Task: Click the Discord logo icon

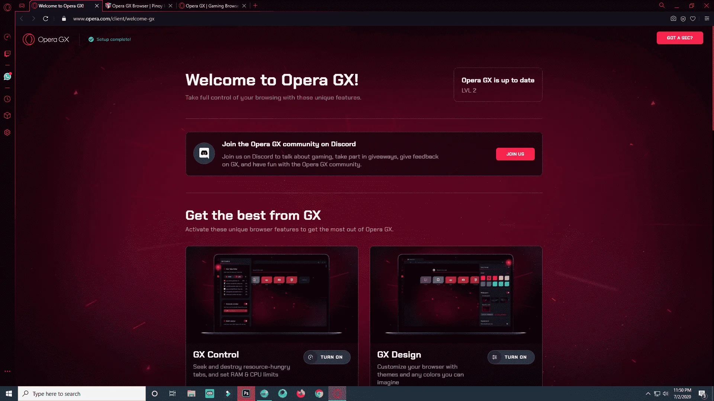Action: pyautogui.click(x=204, y=153)
